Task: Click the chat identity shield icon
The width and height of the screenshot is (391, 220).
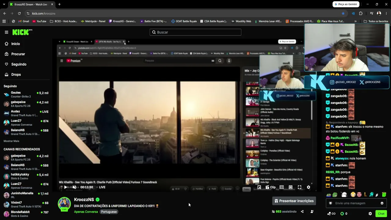Action: (x=330, y=203)
